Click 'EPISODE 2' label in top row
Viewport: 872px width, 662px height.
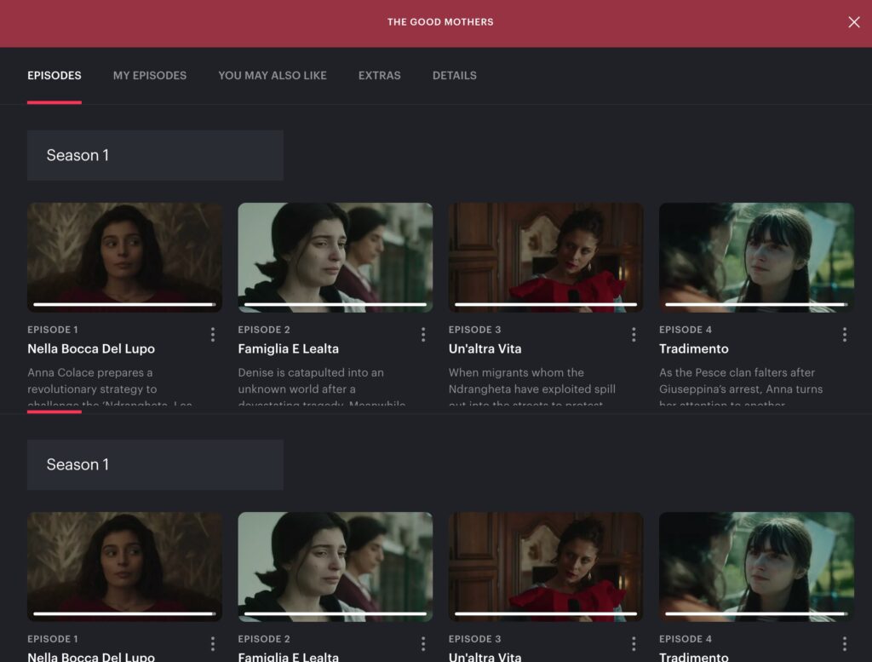click(264, 330)
